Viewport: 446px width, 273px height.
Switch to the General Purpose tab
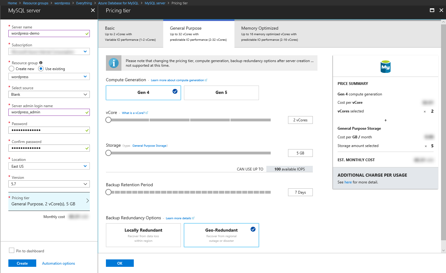click(199, 34)
